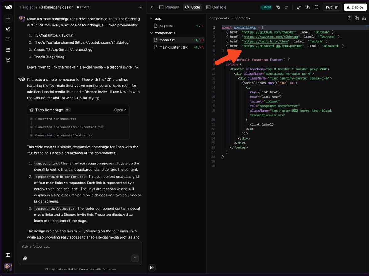The width and height of the screenshot is (369, 276).
Task: Click the footer.tsx breadcrumb above the code
Action: pos(243,18)
